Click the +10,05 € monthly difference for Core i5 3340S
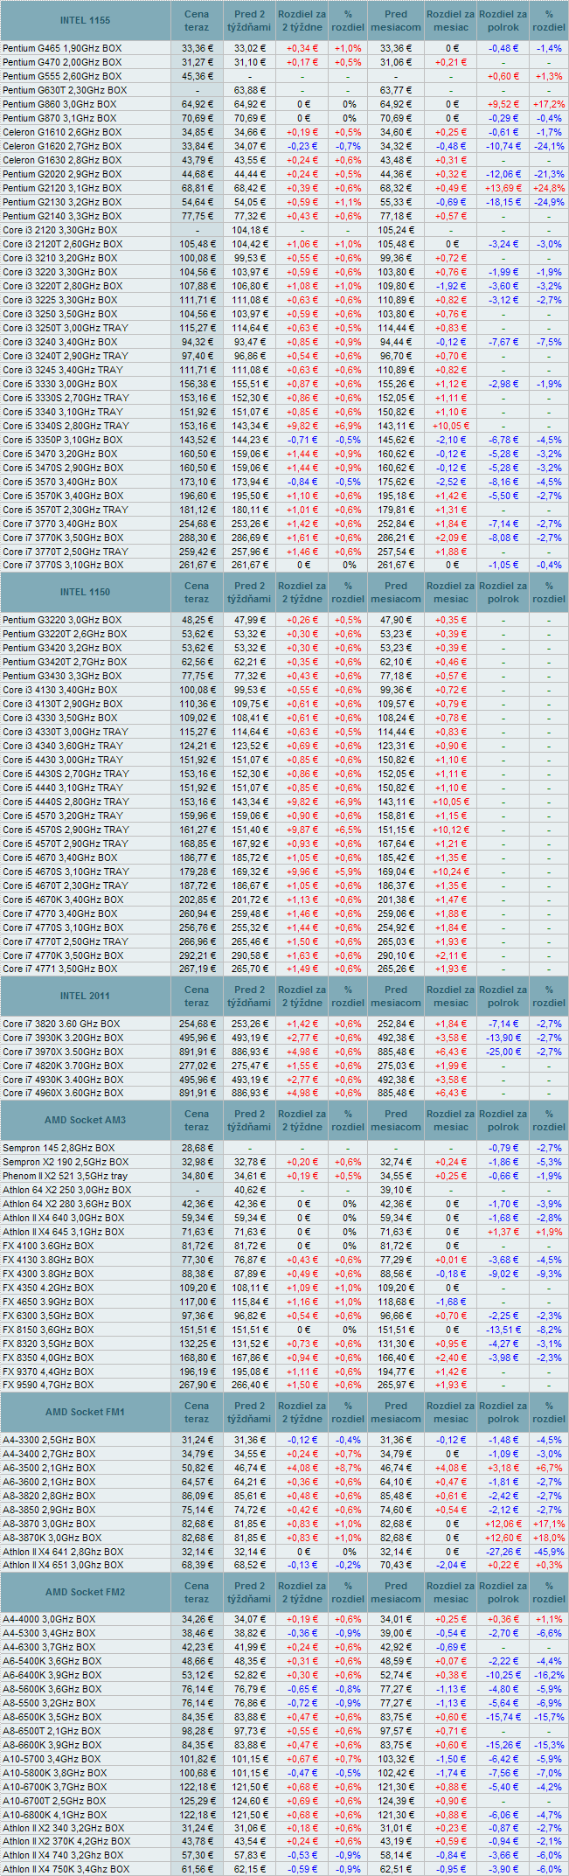The height and width of the screenshot is (1876, 569). click(451, 426)
